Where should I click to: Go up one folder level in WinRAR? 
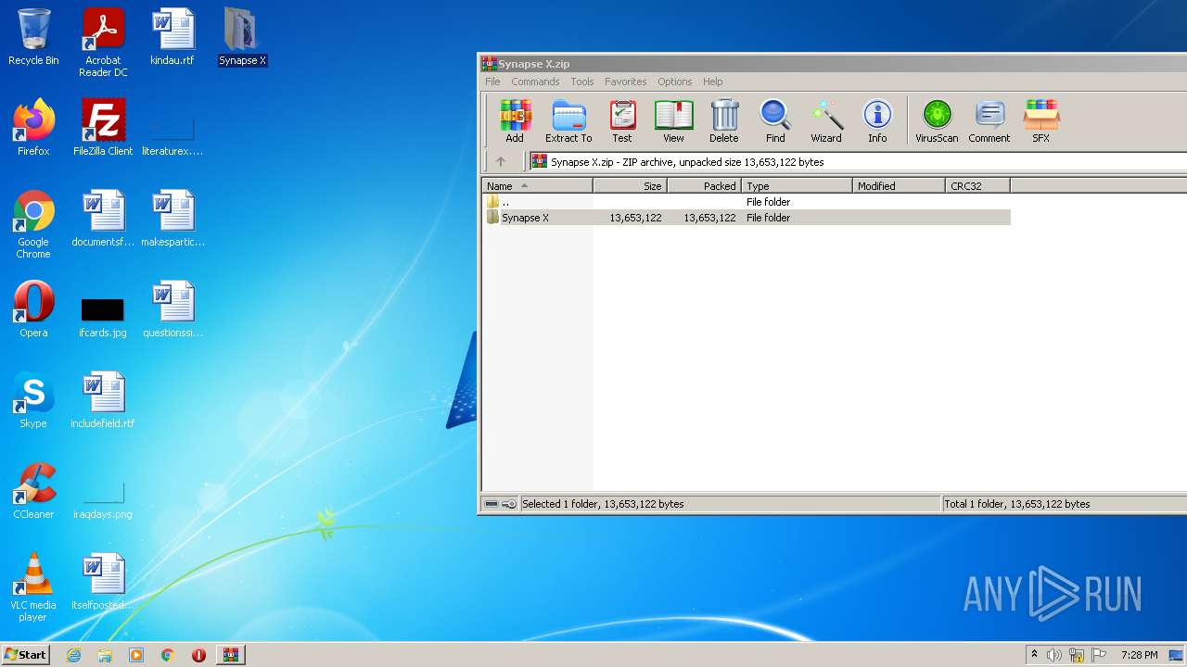coord(501,161)
